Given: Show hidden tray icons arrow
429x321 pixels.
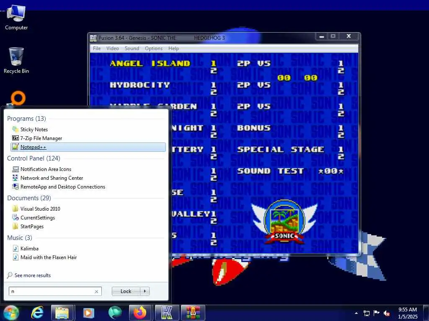Looking at the screenshot, I should pos(356,313).
